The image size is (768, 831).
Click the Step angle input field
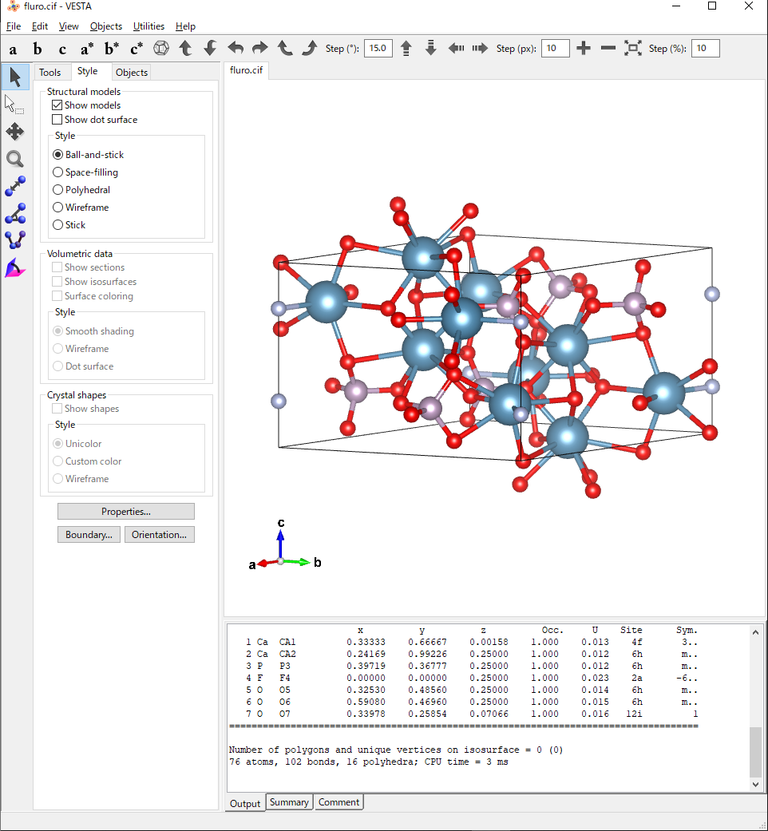coord(378,49)
